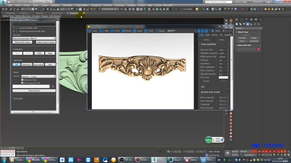This screenshot has height=163, width=291.
Task: Click Export Scene button
Action: 34,91
